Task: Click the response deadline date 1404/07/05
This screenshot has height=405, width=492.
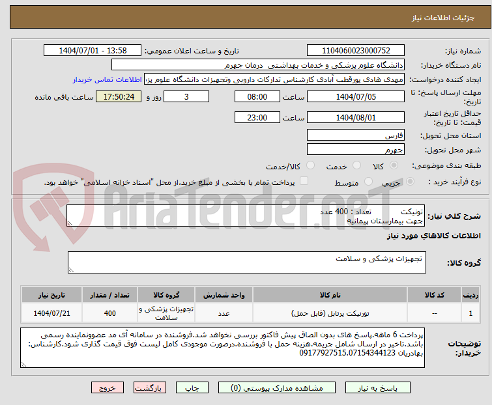Action: [356, 96]
